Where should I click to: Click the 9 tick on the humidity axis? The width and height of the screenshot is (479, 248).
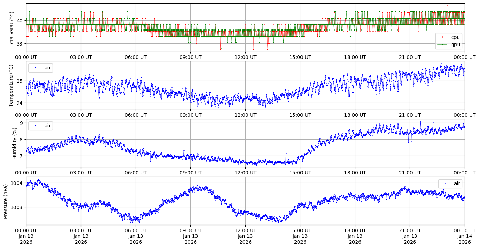21,123
